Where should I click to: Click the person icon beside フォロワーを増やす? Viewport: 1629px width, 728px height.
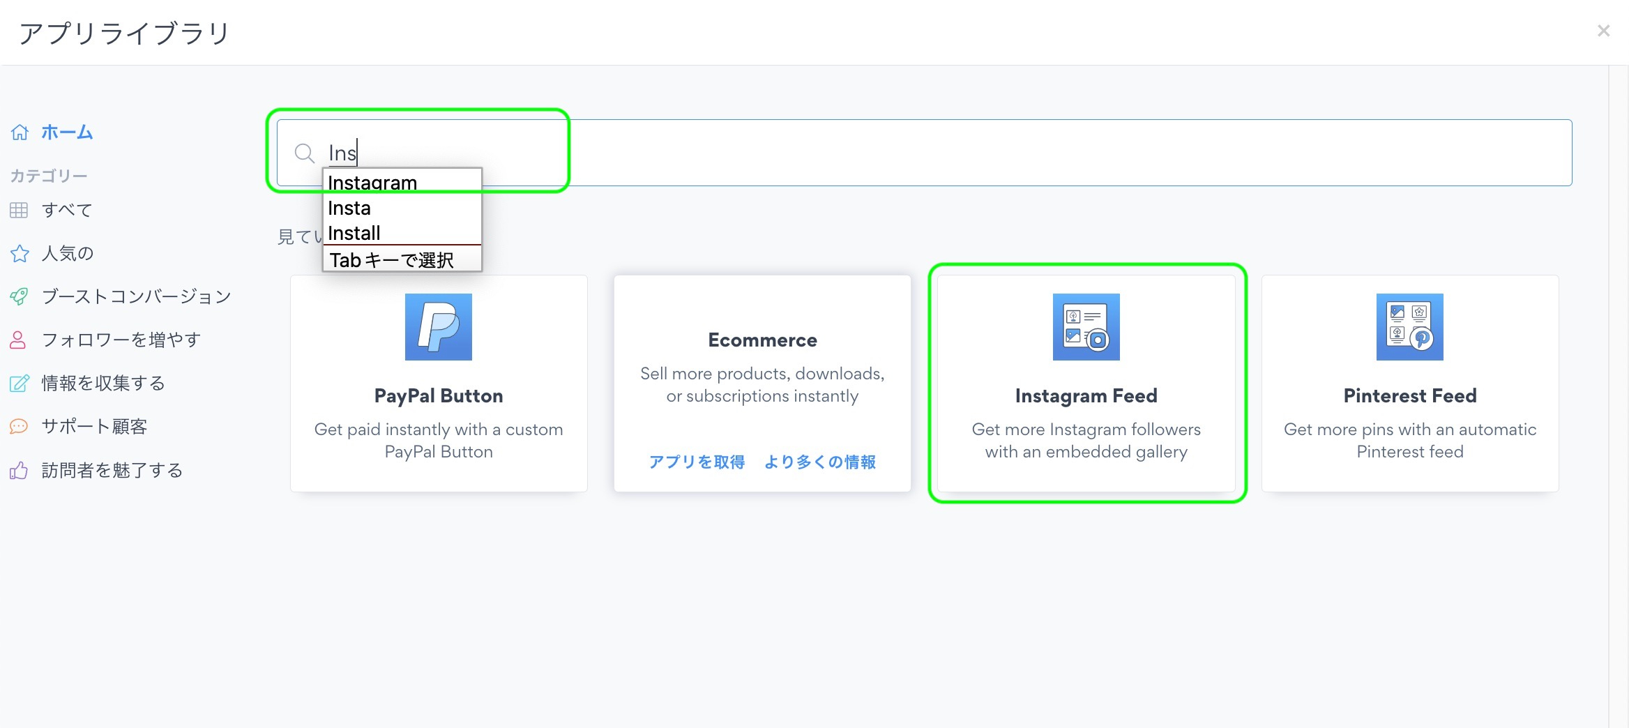(x=18, y=340)
